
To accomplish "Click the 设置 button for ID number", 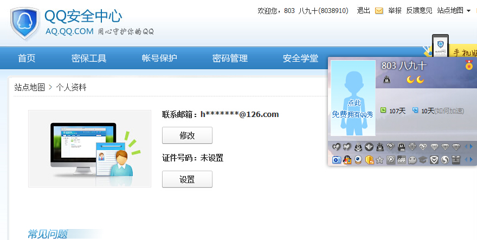I will [x=187, y=179].
